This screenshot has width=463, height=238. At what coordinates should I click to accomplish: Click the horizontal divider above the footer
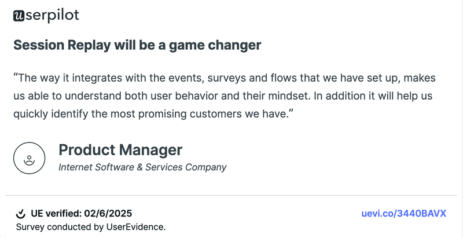pos(231,196)
